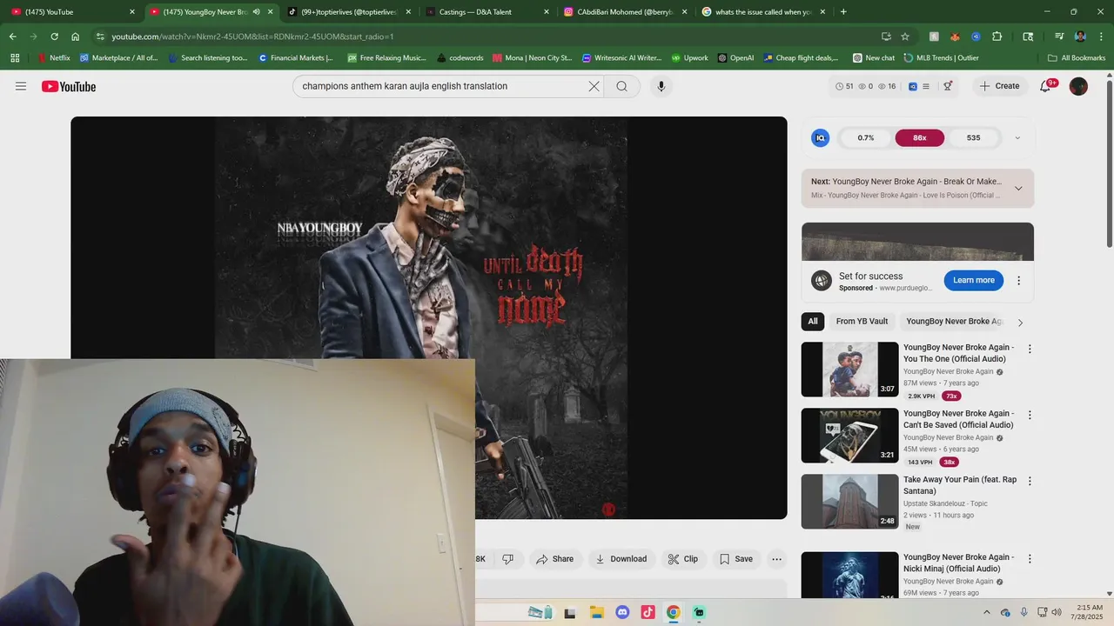The image size is (1114, 626).
Task: Click the blue vidIQ camera icon in header
Action: (913, 86)
